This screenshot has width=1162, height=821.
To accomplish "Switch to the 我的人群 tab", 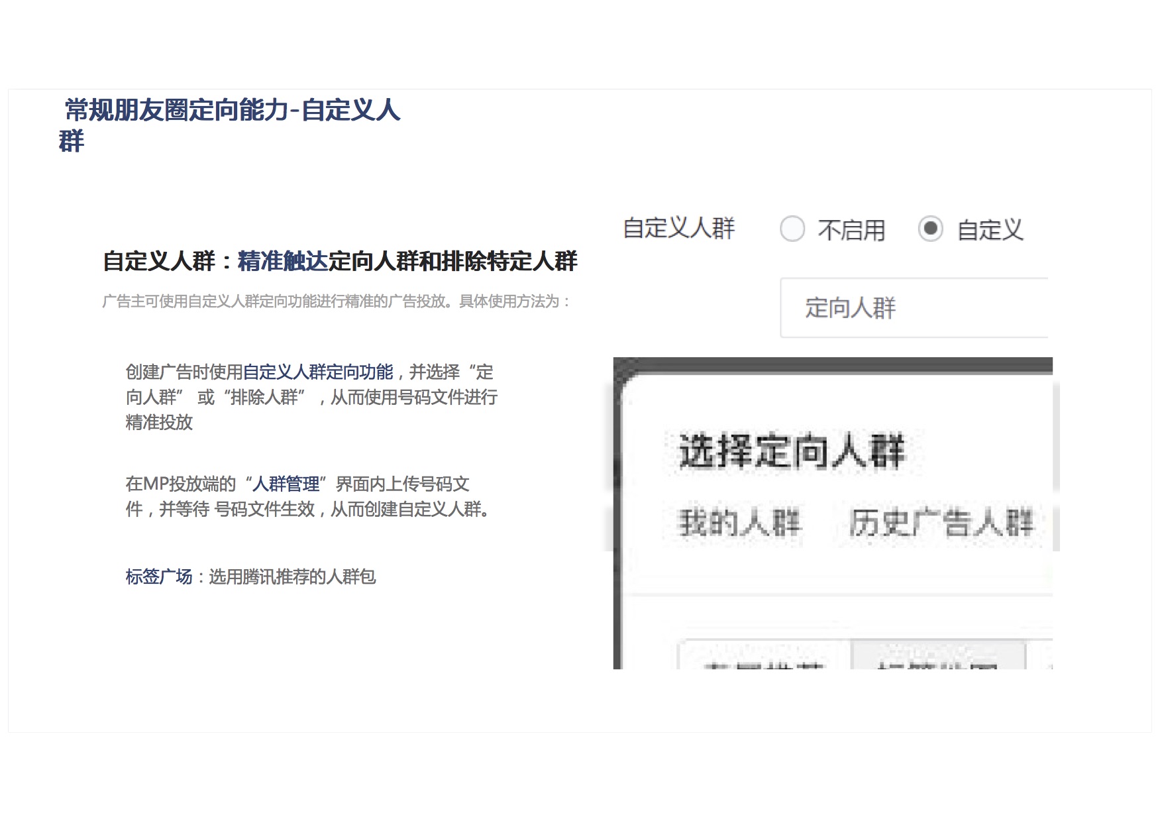I will [x=739, y=523].
